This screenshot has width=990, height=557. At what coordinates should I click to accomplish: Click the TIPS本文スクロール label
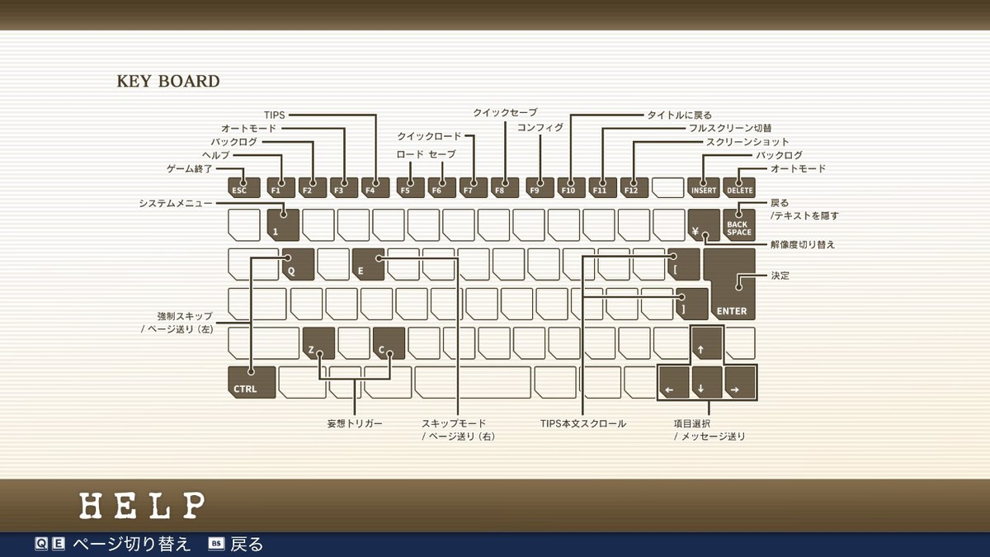[583, 423]
